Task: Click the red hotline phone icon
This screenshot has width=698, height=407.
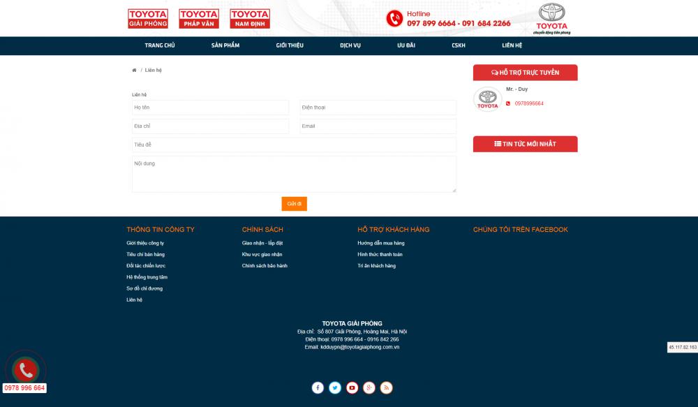Action: (394, 18)
